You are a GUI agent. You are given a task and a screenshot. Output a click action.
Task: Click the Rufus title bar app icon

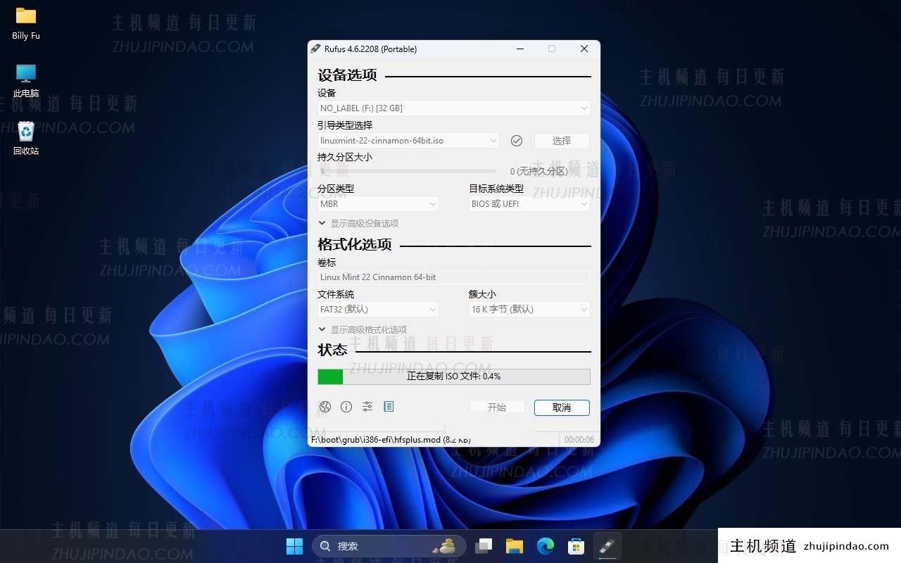pyautogui.click(x=315, y=49)
